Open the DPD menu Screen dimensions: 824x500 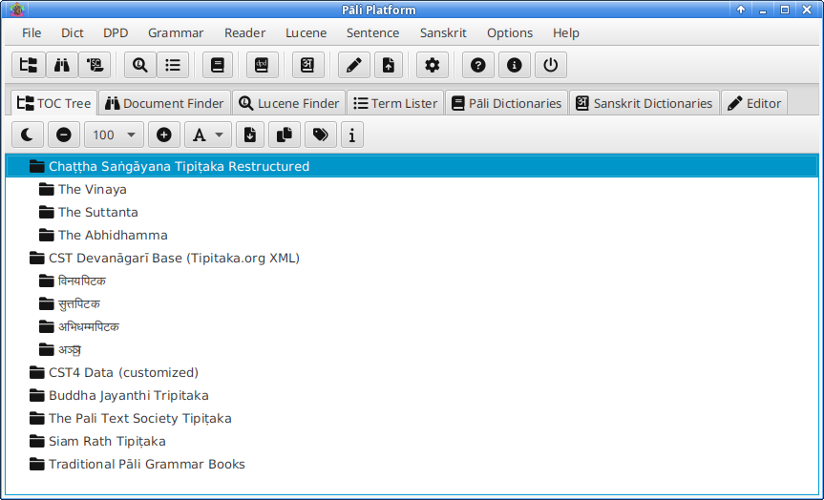(x=116, y=32)
